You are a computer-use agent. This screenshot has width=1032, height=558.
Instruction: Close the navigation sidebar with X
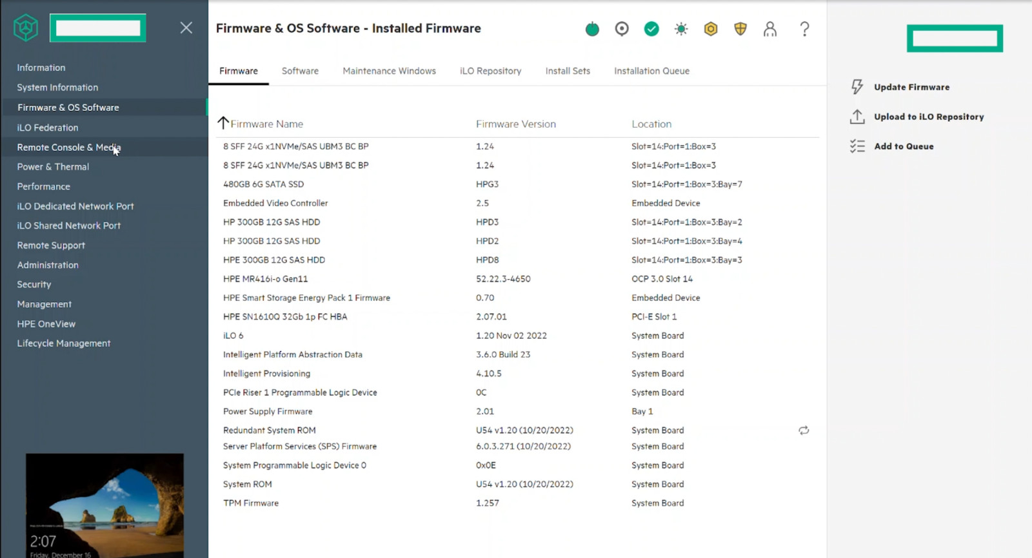point(186,28)
